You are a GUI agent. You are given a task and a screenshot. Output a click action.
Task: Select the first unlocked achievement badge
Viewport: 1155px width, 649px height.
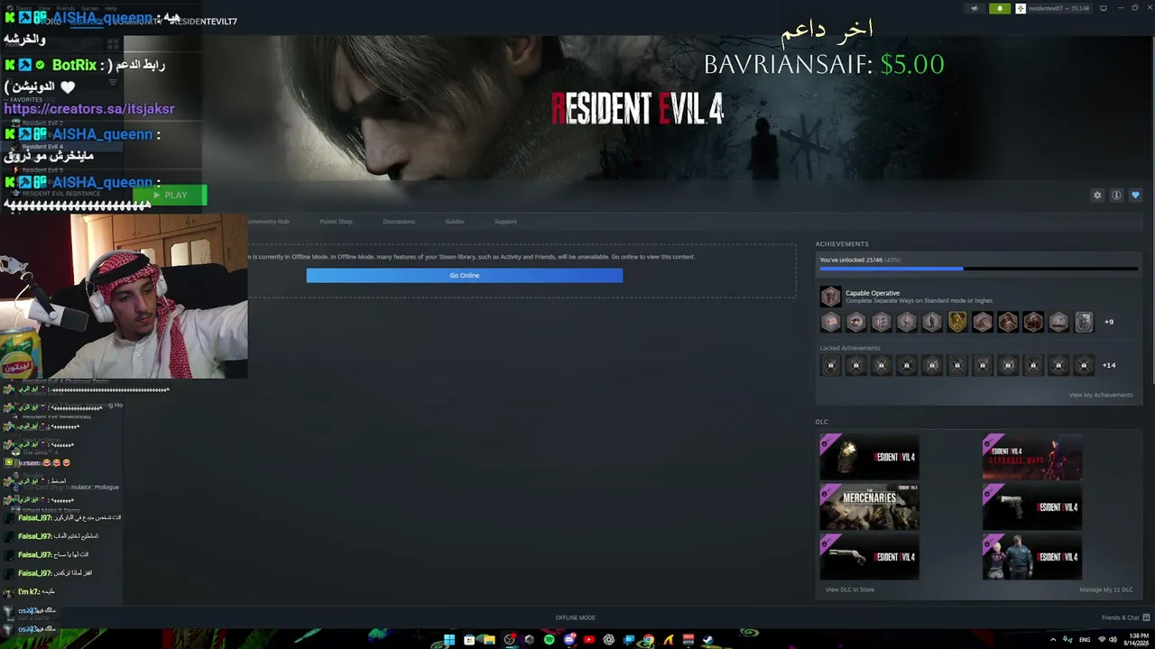pos(830,322)
